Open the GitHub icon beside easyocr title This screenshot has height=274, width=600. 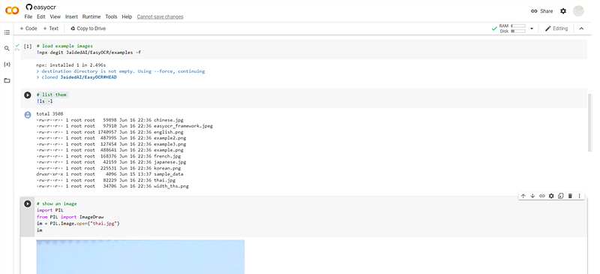28,7
